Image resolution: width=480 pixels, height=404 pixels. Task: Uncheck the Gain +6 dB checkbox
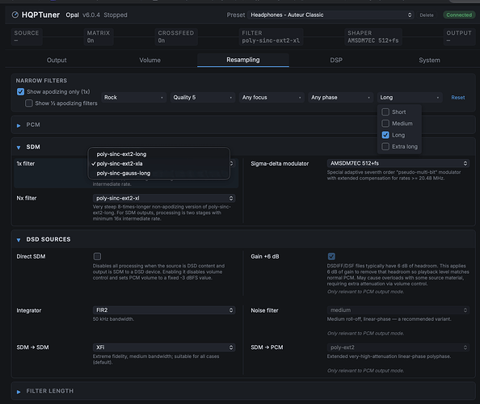click(331, 256)
